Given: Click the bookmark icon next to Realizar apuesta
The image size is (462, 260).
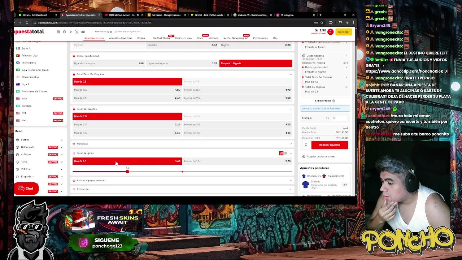Looking at the screenshot, I should click(x=306, y=145).
